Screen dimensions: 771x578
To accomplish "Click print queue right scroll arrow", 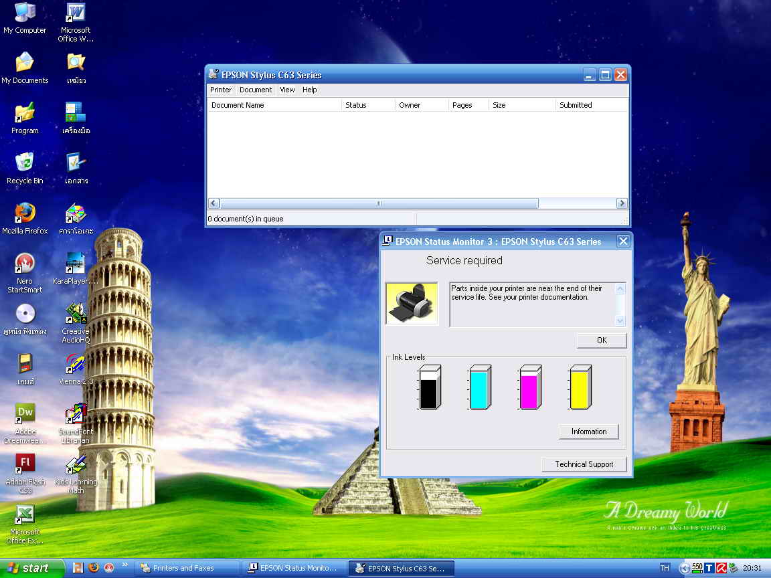I will (622, 203).
